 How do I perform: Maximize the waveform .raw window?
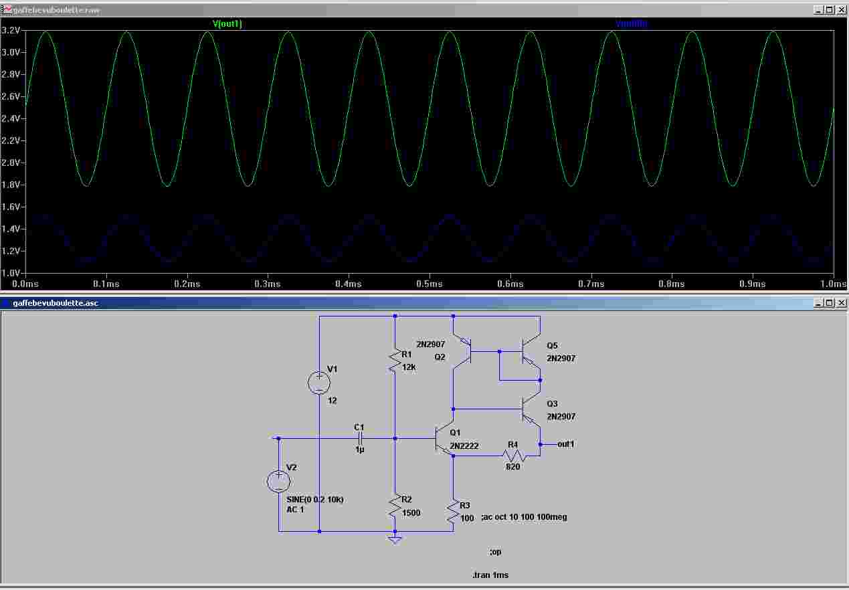pos(830,10)
